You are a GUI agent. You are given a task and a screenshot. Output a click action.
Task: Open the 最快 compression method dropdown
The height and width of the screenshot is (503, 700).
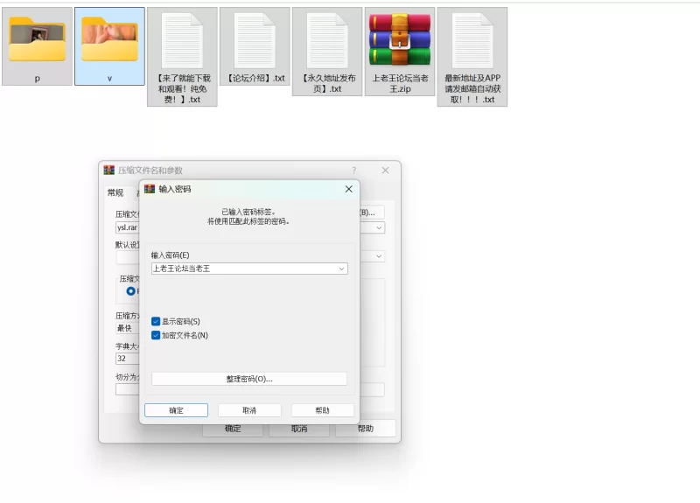click(127, 328)
